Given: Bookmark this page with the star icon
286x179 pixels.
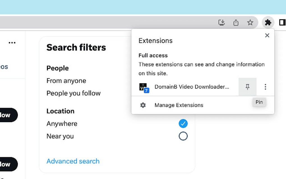Looking at the screenshot, I should pyautogui.click(x=250, y=22).
